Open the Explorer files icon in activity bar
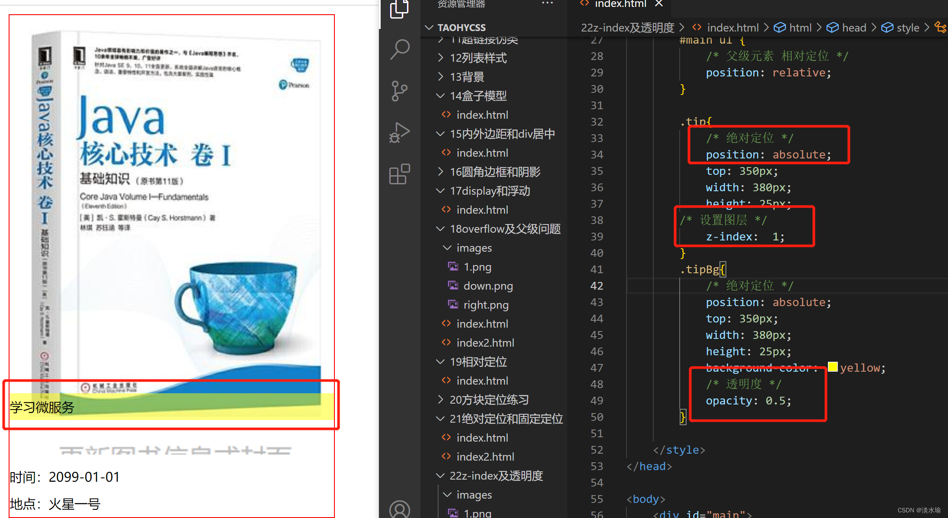 click(399, 9)
